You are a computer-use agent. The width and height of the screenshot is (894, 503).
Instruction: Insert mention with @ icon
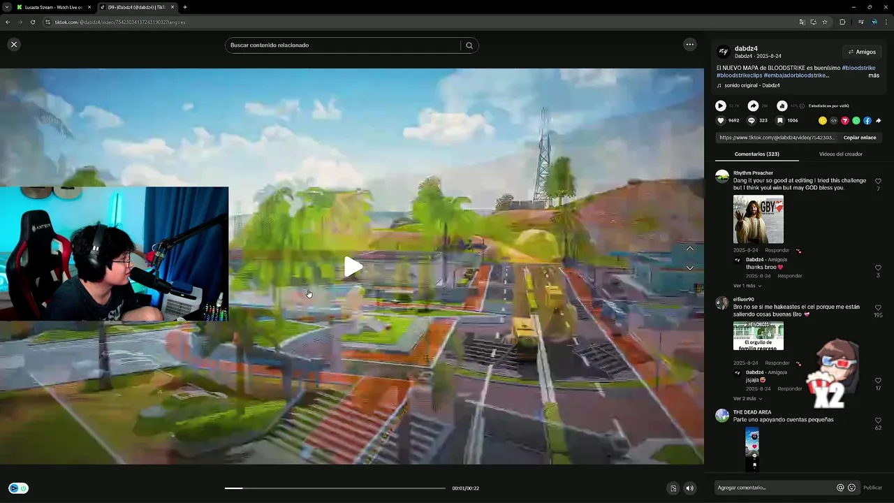(x=840, y=488)
